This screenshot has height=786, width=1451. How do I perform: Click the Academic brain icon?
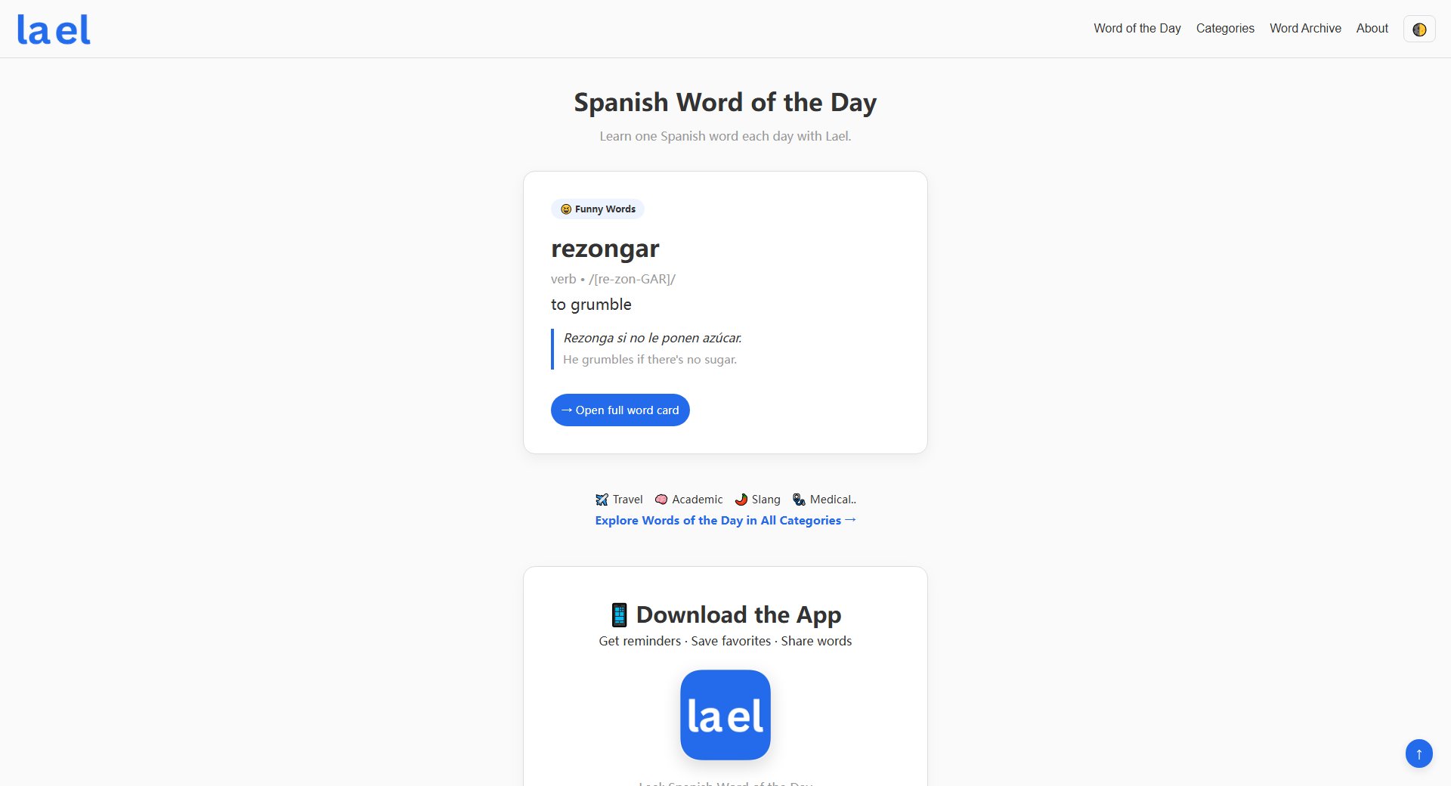pos(661,500)
